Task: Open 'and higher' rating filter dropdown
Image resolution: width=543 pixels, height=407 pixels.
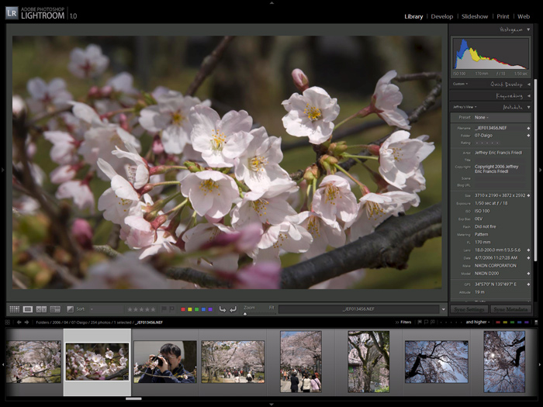Action: click(478, 322)
